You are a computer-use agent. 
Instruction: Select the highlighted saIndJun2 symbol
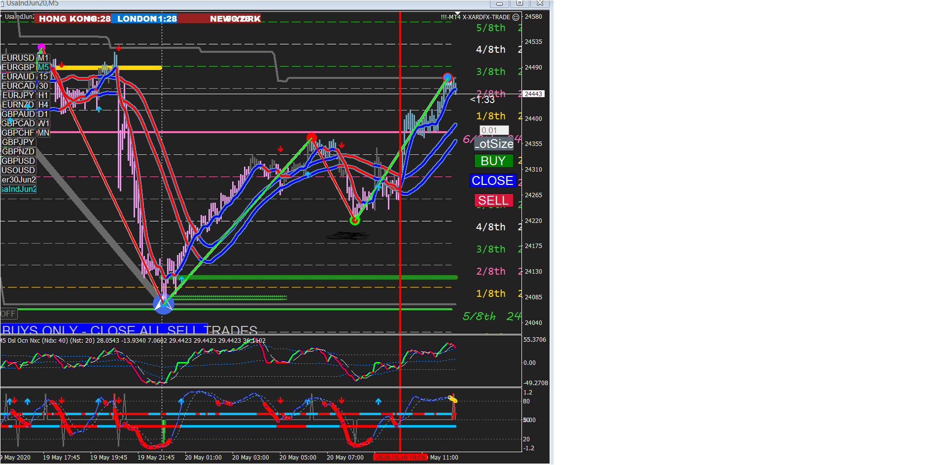[18, 189]
